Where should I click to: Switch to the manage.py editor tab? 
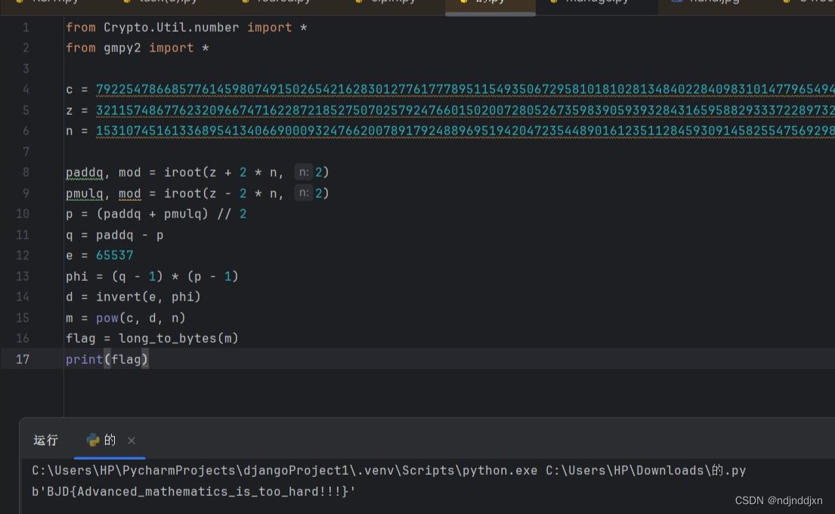[x=597, y=2]
